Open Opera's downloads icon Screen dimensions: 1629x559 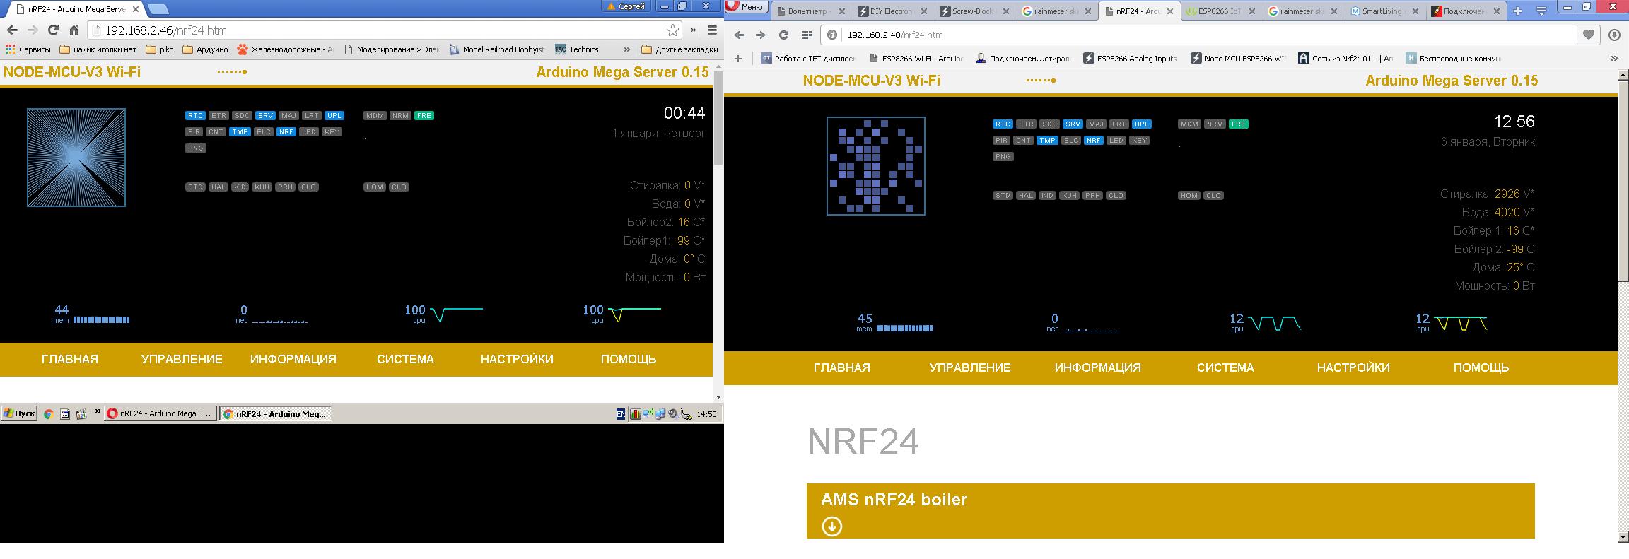click(1614, 35)
